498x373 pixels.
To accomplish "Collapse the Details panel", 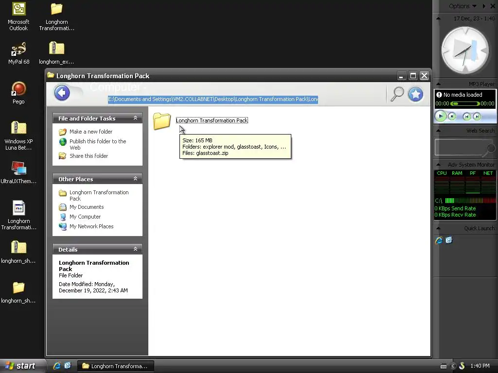I will click(135, 249).
